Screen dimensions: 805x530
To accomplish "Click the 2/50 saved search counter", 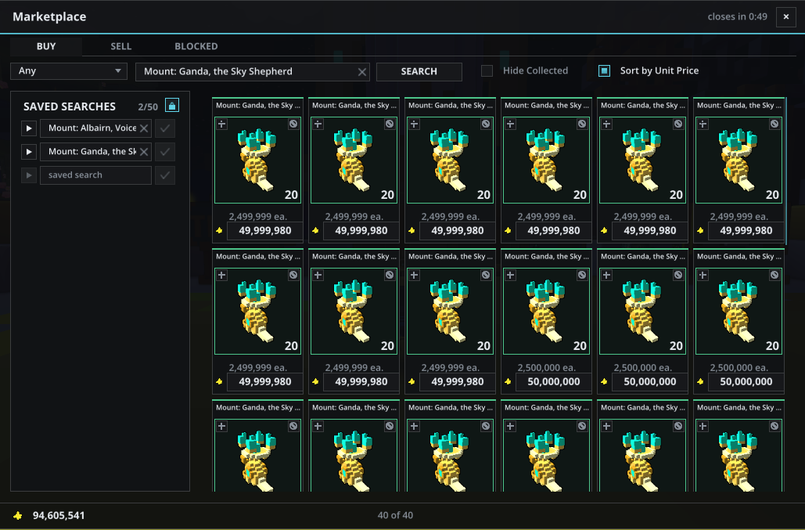I will (148, 106).
